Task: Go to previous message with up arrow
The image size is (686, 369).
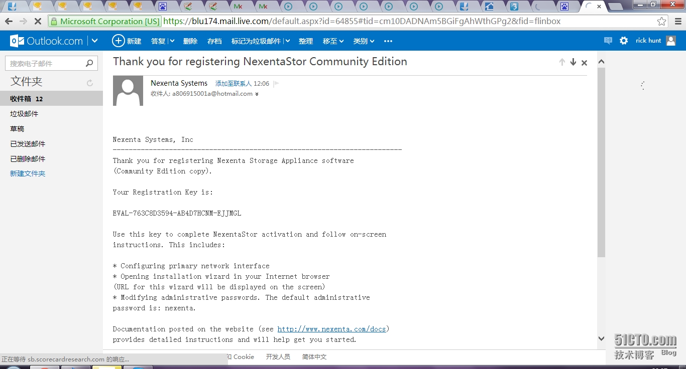Action: 562,62
